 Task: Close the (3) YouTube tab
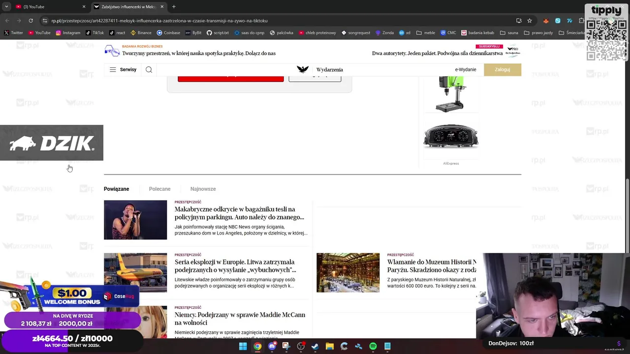pos(84,6)
